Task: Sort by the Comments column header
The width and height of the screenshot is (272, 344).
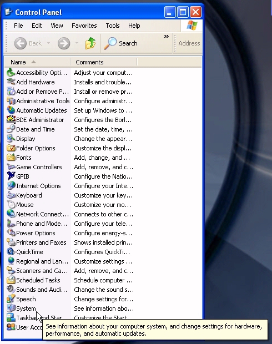Action: (x=104, y=62)
